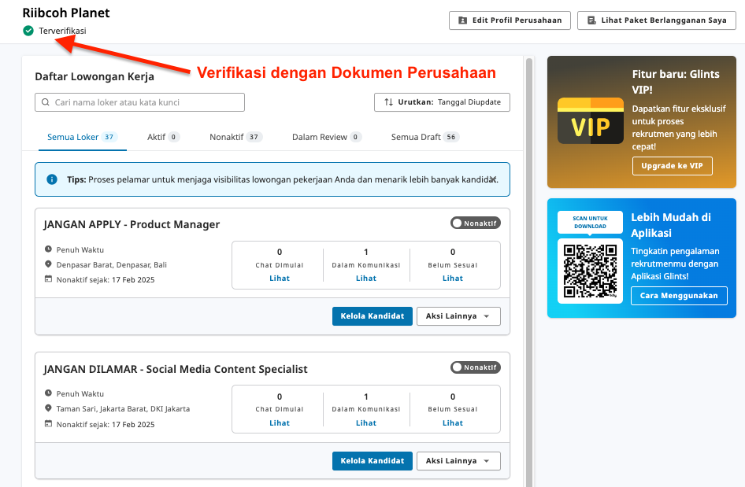Screen dimensions: 745x487
Task: Click Lihat under Belum Sesuai in Social Media card
Action: coord(452,423)
